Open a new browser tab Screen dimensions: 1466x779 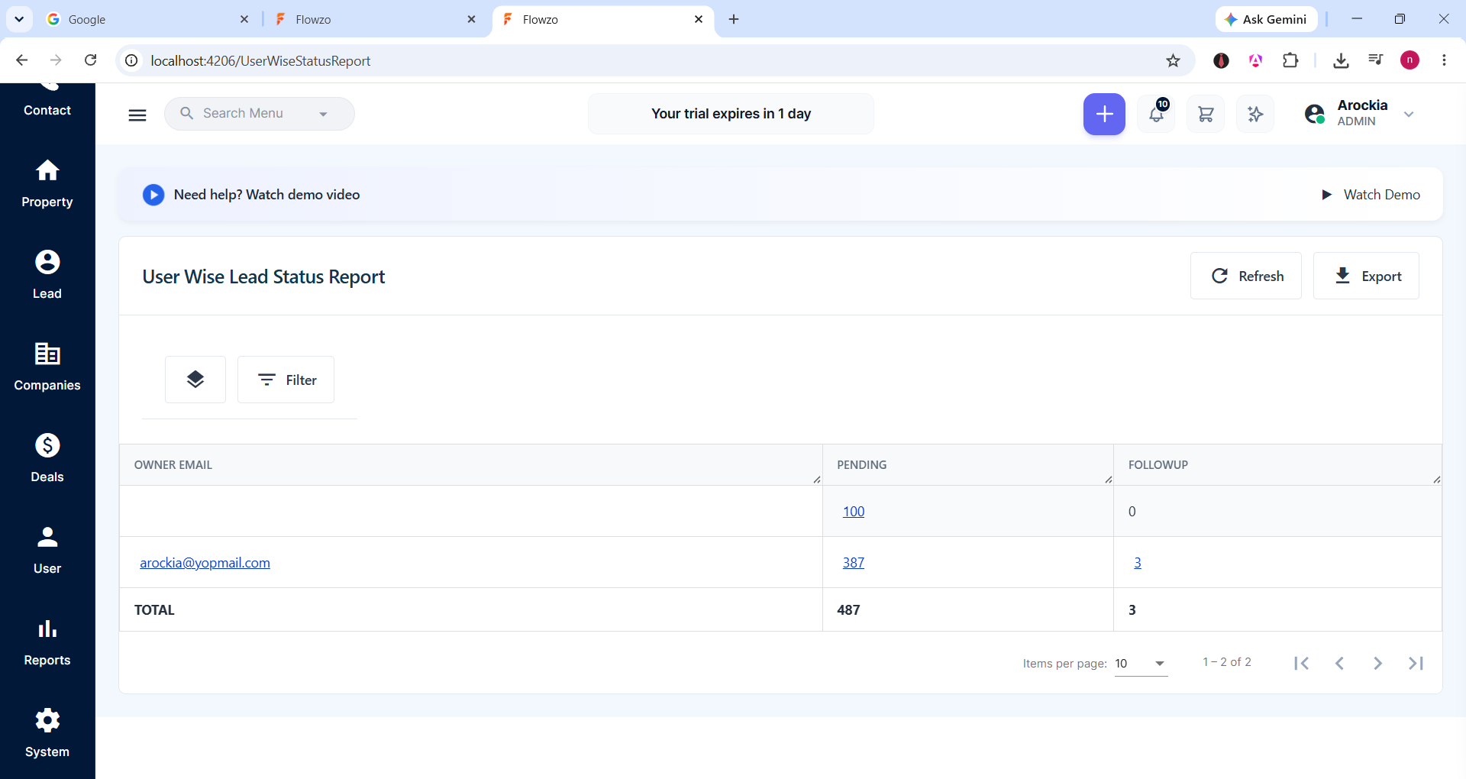tap(734, 19)
